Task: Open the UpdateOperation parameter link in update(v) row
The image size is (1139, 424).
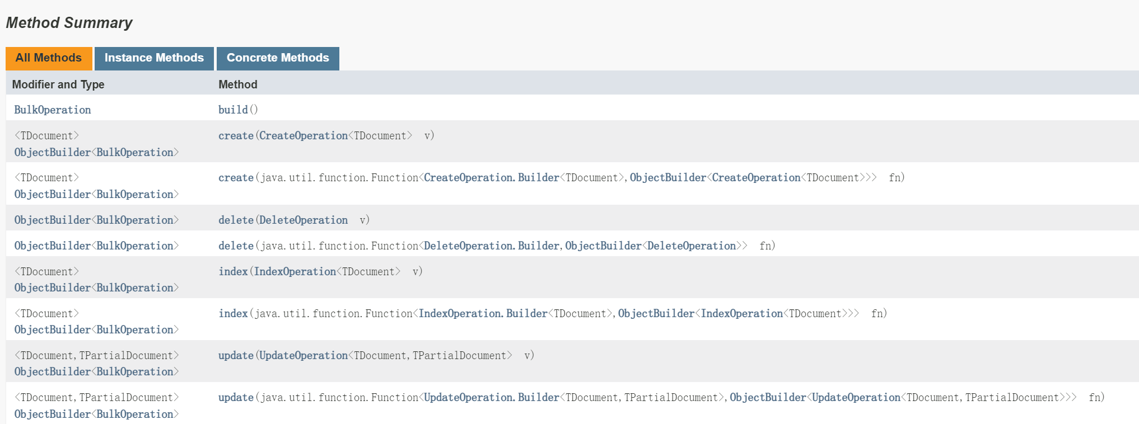Action: (x=303, y=355)
